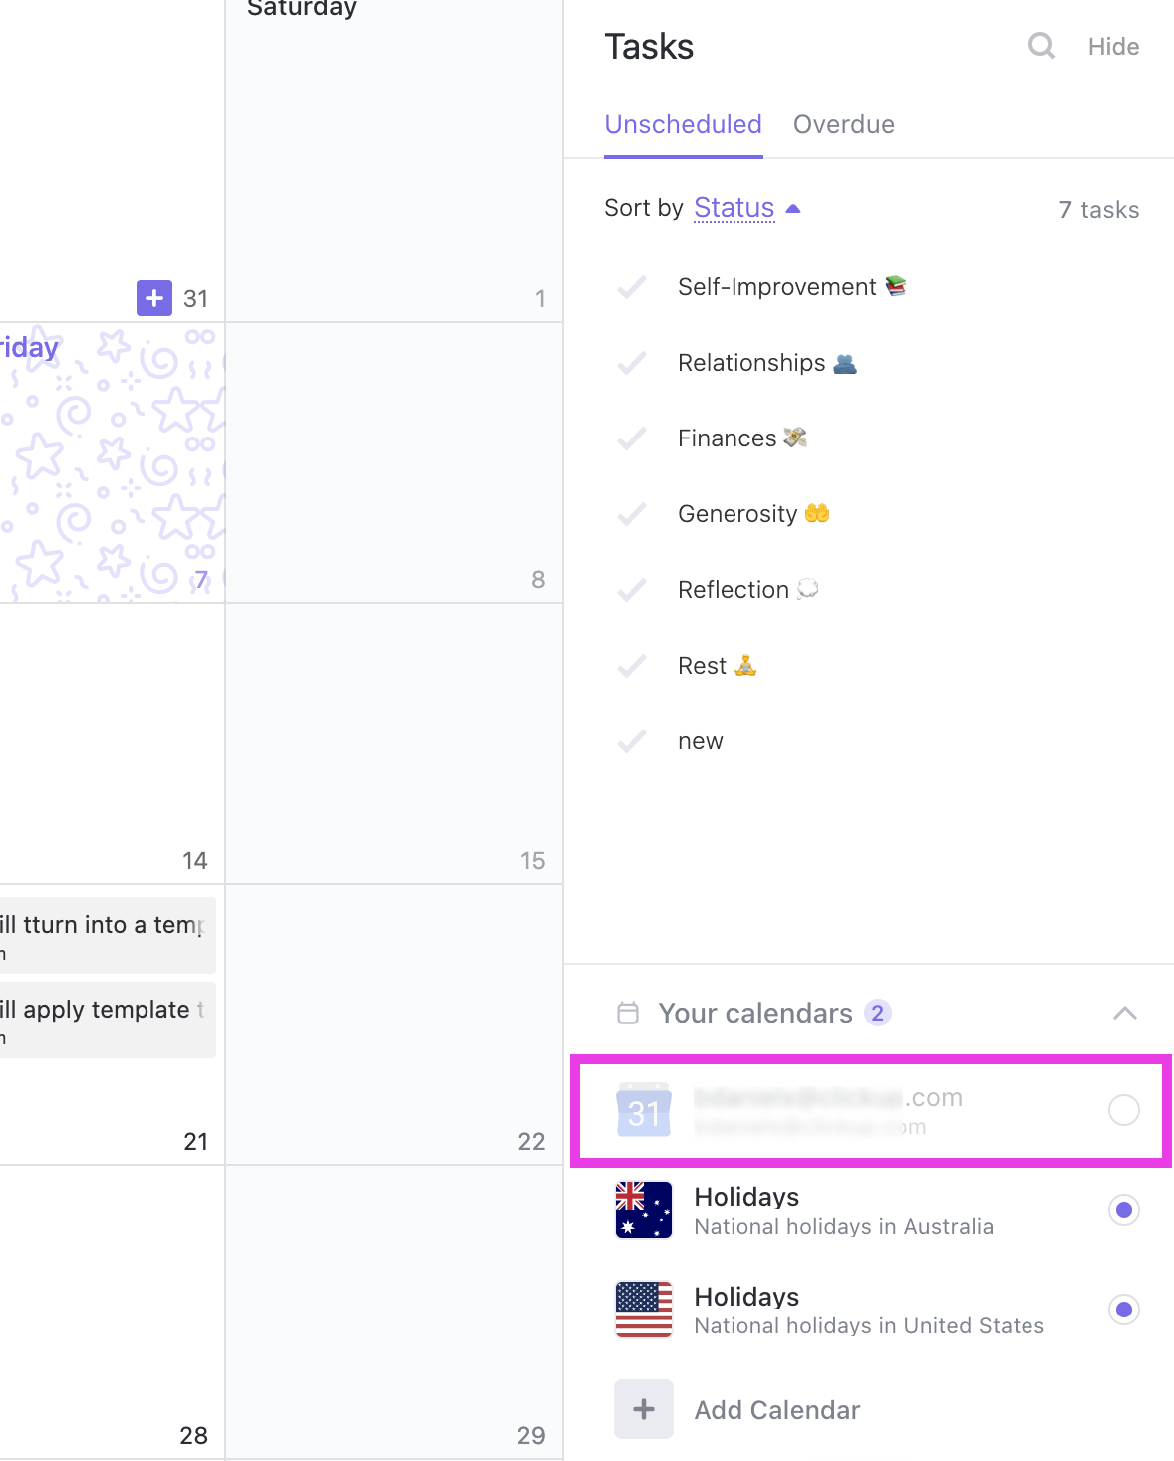1174x1461 pixels.
Task: Mark Self-Improvement task complete with its checkmark
Action: pos(632,287)
